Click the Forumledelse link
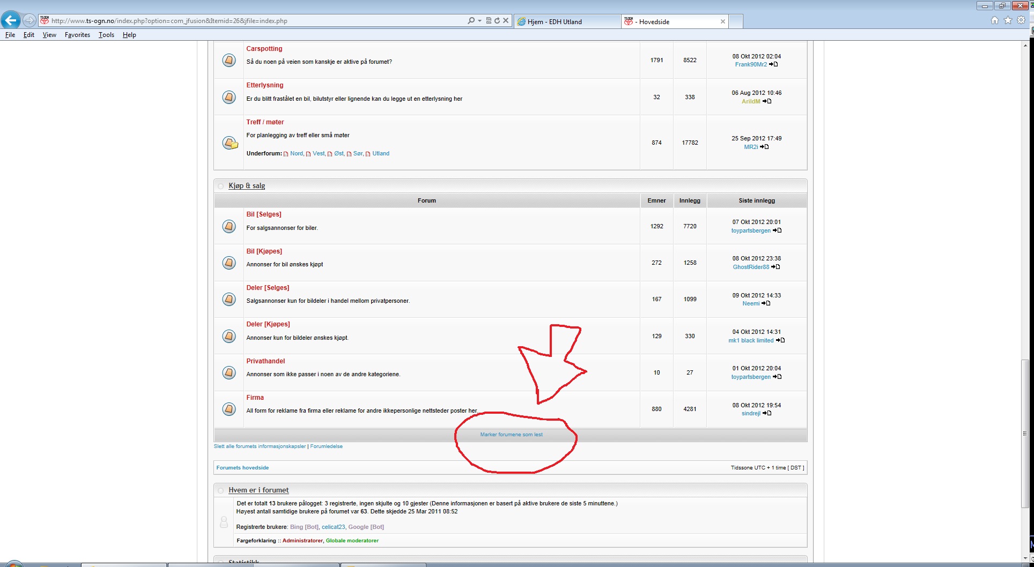Screen dimensions: 1034x567 point(326,446)
